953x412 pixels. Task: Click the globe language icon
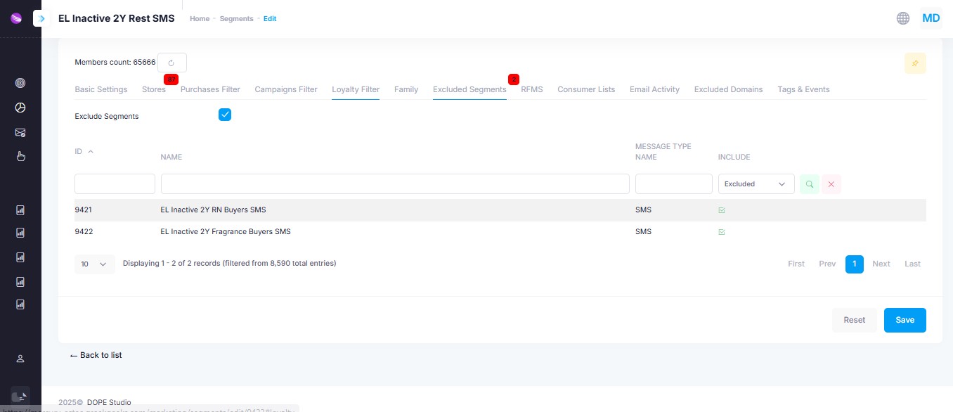point(903,18)
